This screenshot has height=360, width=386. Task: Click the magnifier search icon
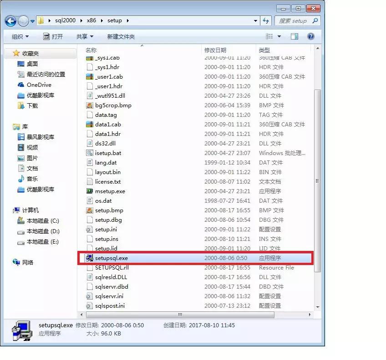tap(315, 20)
